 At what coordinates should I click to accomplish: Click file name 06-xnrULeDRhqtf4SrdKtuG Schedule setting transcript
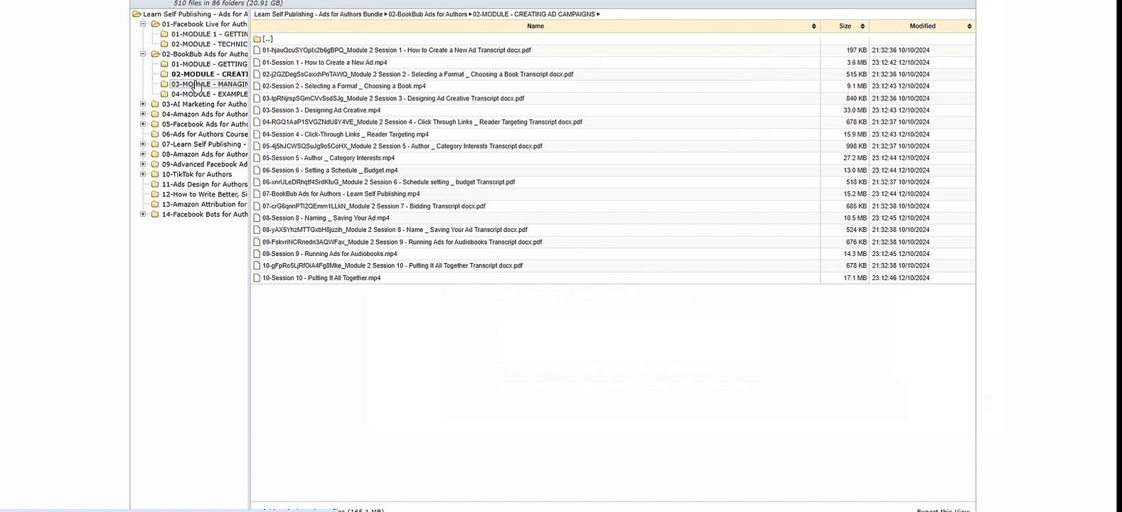pos(388,182)
